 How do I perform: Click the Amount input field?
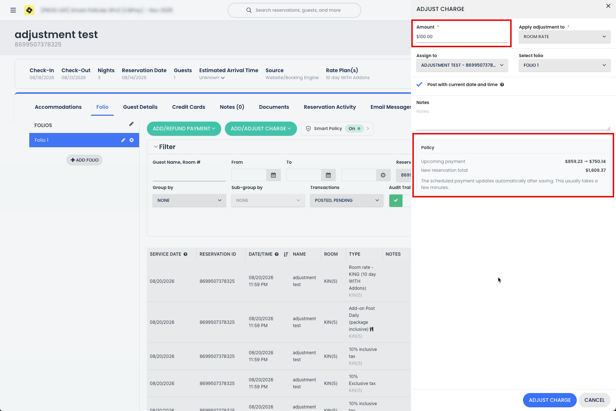click(462, 37)
